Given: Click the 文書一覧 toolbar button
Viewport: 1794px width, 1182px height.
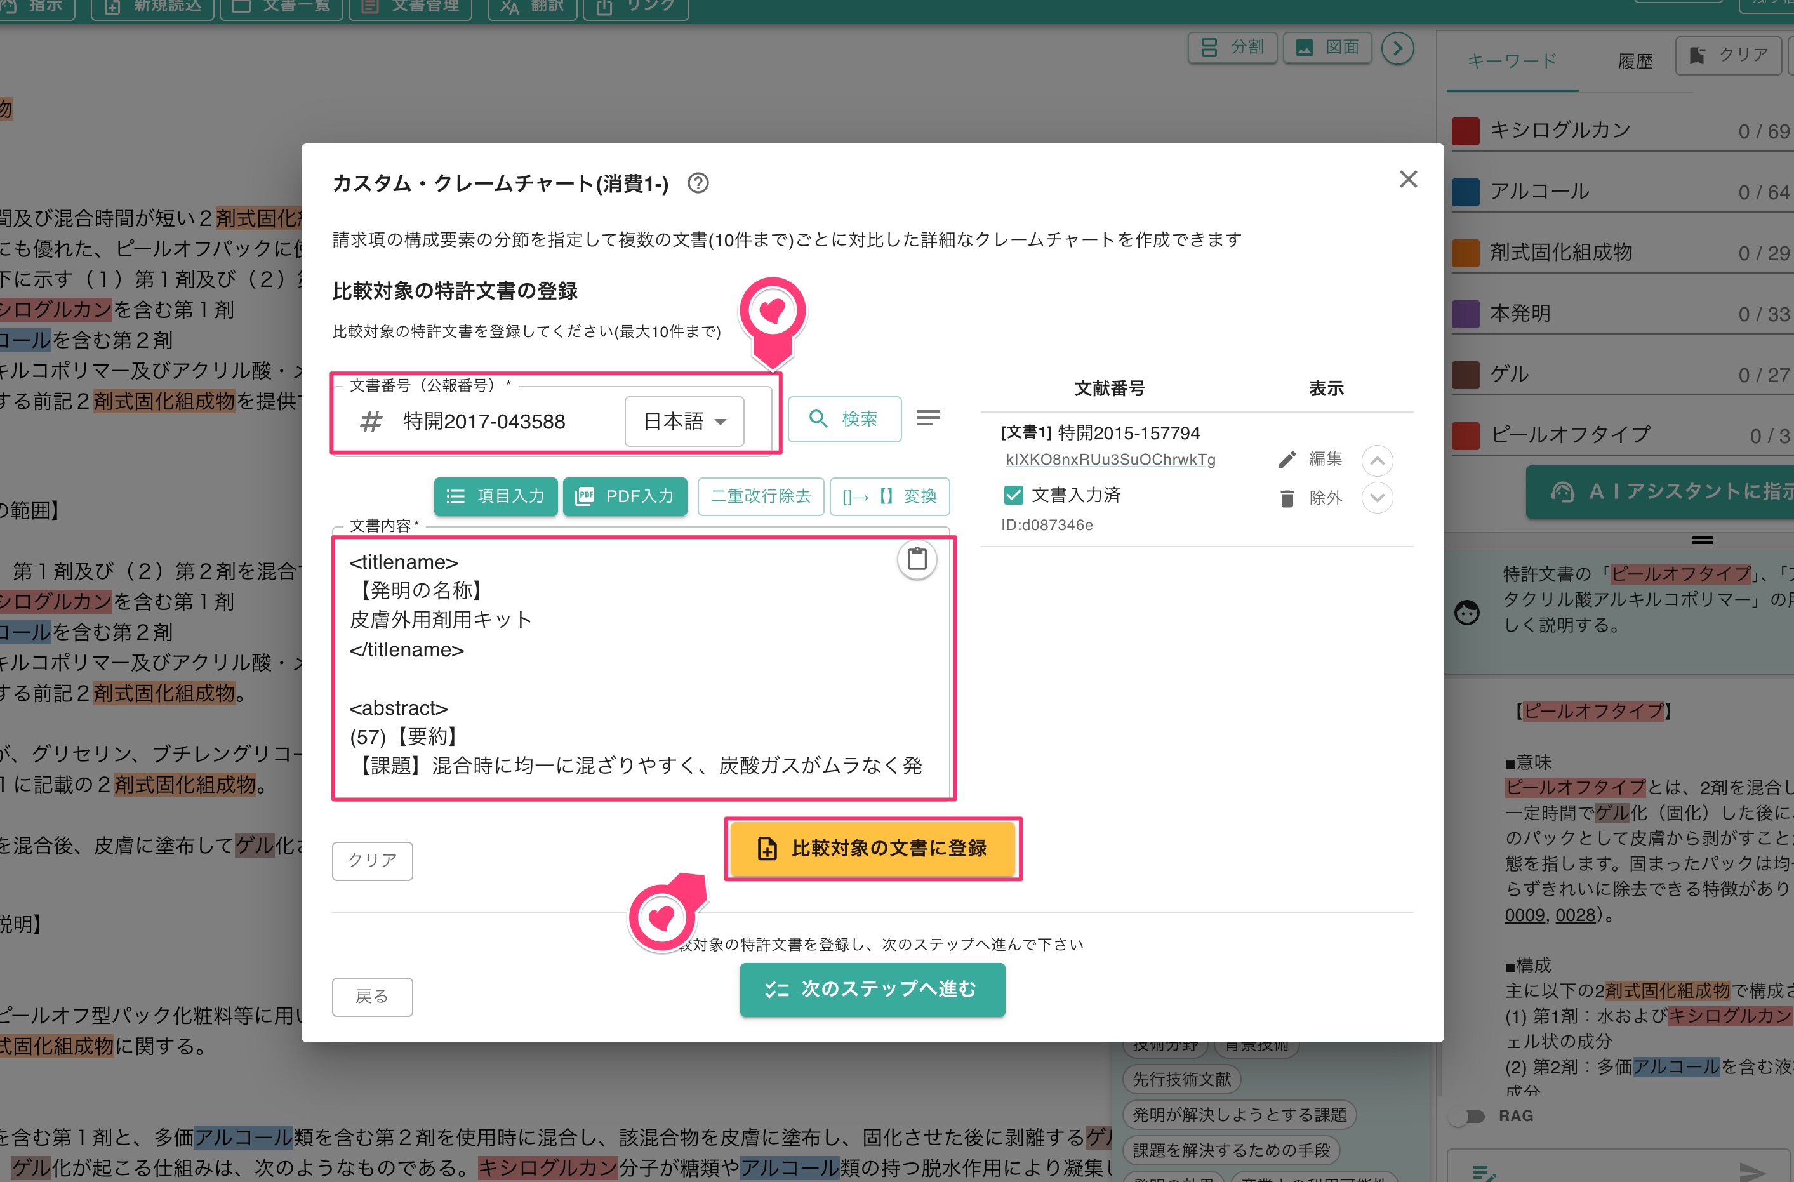Looking at the screenshot, I should point(281,7).
